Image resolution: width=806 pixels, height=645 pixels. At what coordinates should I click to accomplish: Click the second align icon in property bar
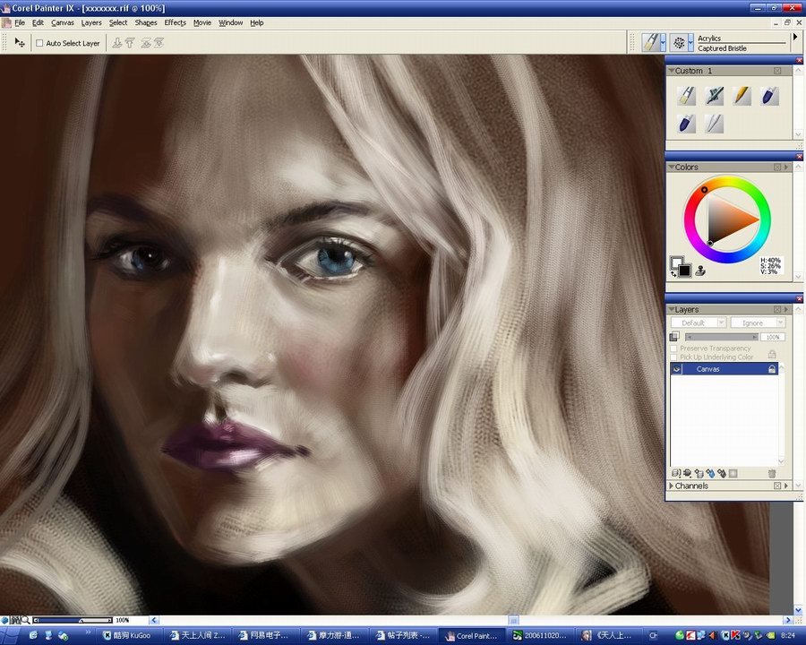(130, 43)
